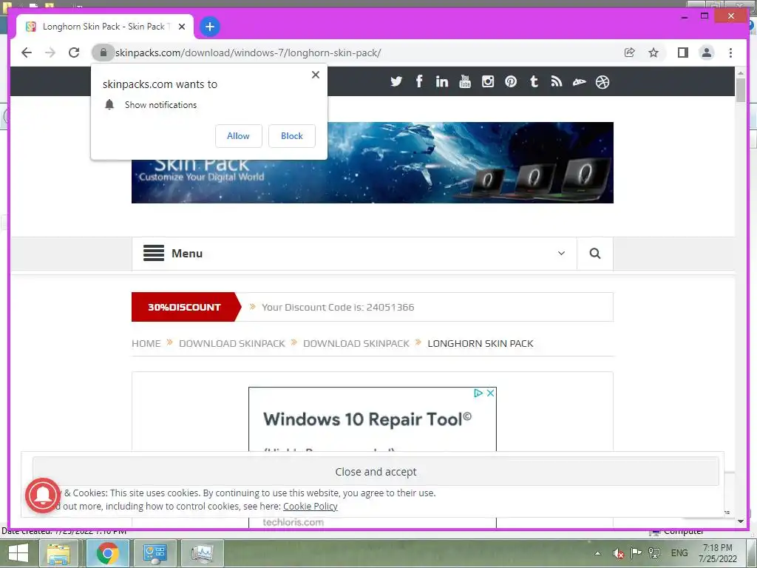Open the YouTube social link

[x=465, y=81]
